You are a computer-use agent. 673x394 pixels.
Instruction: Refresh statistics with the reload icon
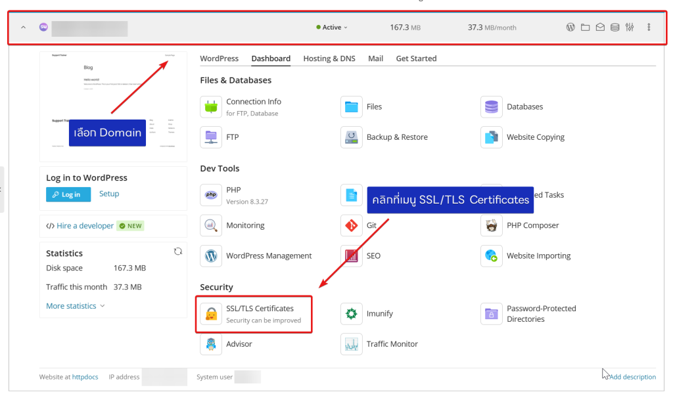[x=177, y=252]
